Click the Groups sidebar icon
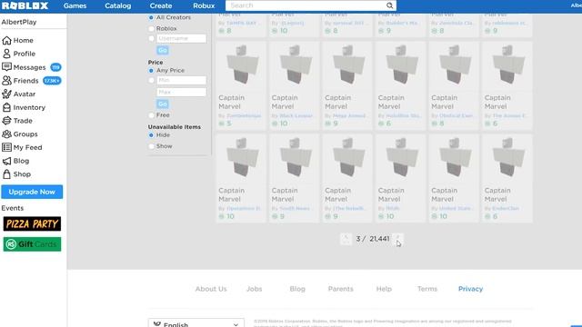The height and width of the screenshot is (327, 582). [x=6, y=134]
